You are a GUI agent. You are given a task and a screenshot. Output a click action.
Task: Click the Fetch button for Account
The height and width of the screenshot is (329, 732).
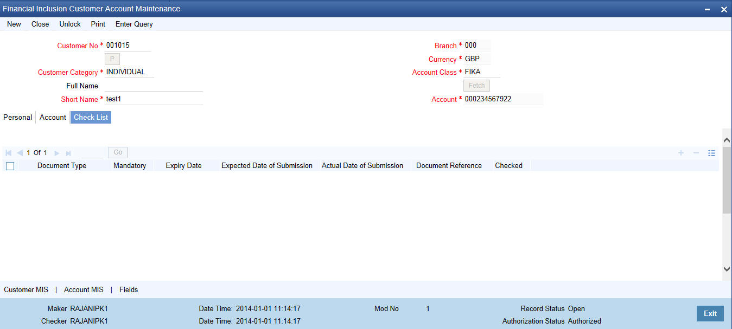pyautogui.click(x=476, y=85)
